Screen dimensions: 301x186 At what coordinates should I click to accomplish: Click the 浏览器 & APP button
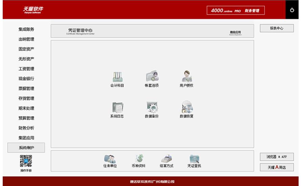pos(277,157)
